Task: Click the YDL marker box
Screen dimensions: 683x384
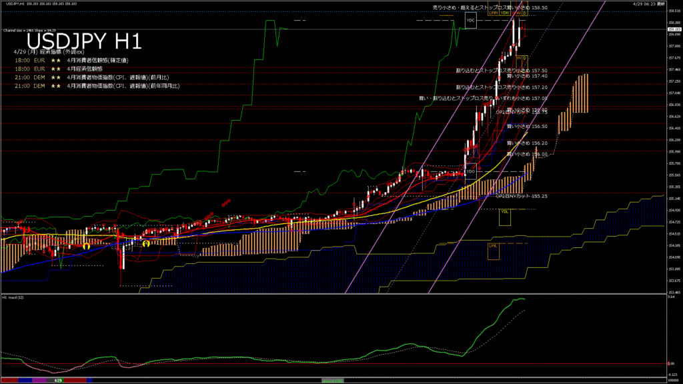Action: [505, 217]
